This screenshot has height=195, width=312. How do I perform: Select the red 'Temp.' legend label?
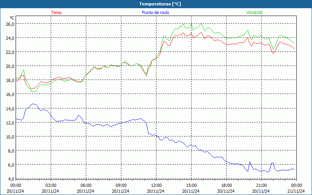[x=57, y=12]
